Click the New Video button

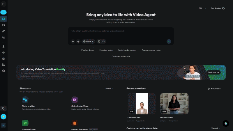click(214, 89)
